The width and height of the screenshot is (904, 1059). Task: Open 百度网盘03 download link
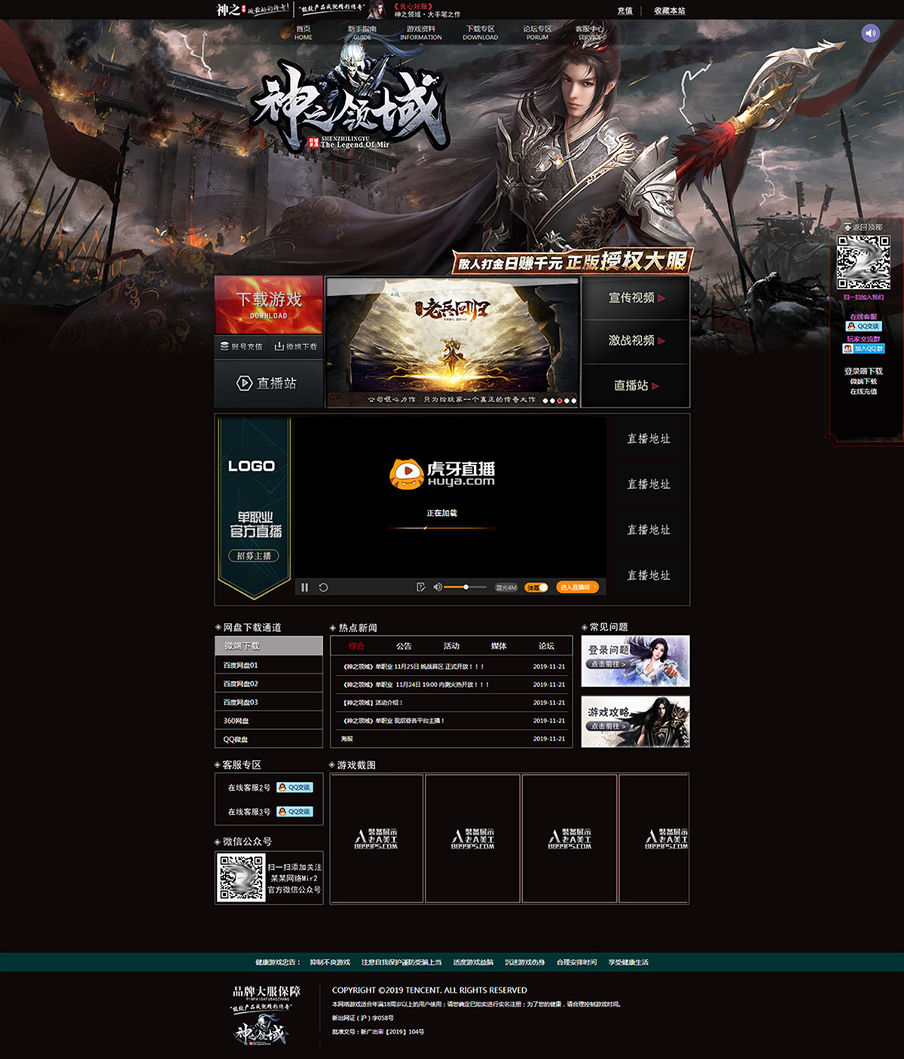pos(269,702)
